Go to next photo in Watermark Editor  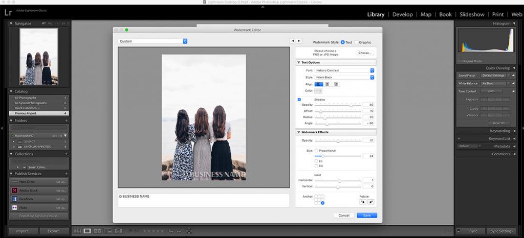(x=299, y=41)
